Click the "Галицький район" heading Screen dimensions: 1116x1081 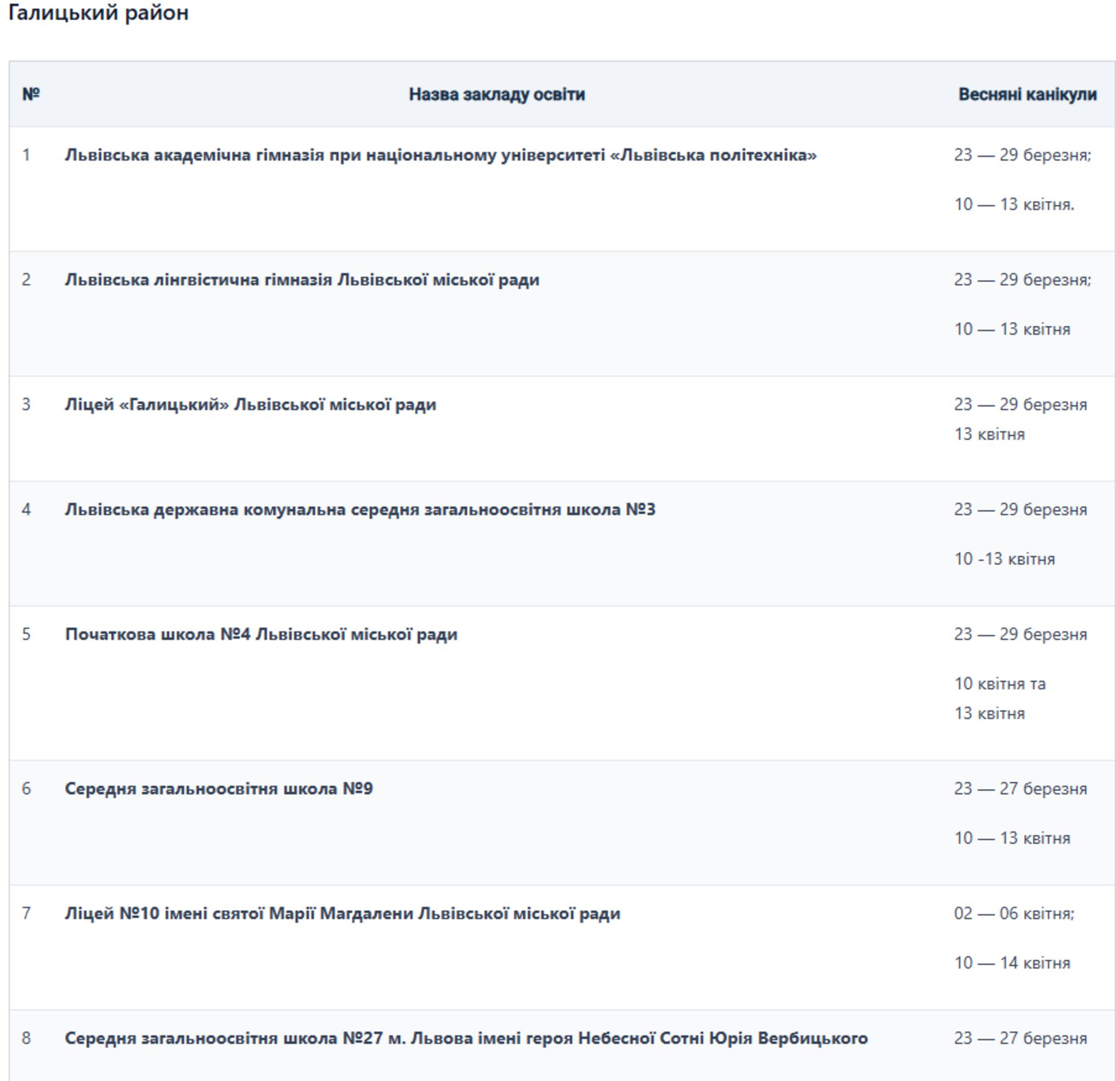click(98, 13)
